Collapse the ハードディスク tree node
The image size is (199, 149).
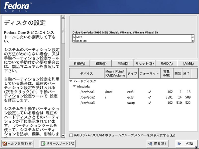(x=71, y=81)
